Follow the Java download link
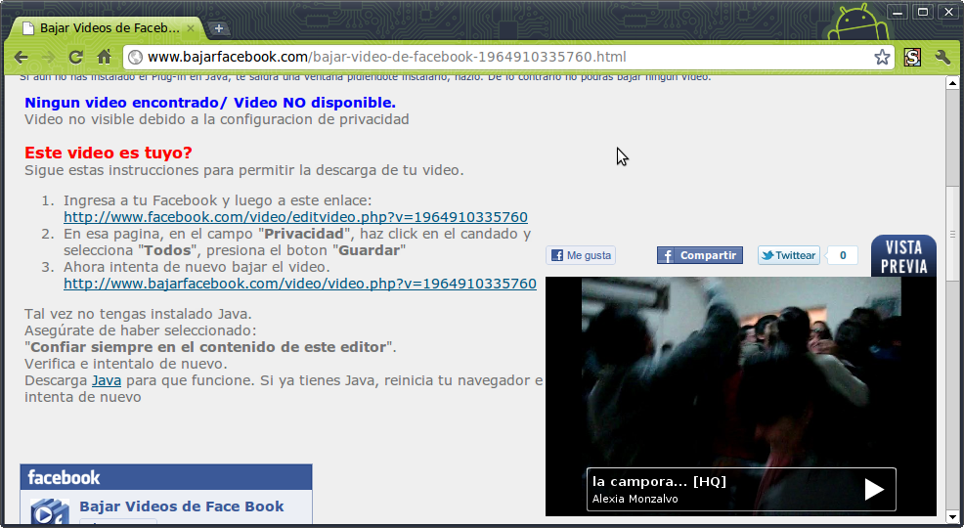This screenshot has height=528, width=964. point(107,380)
